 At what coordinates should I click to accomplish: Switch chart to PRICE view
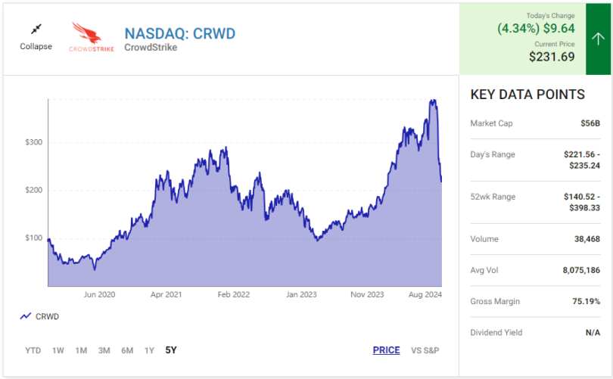point(386,350)
